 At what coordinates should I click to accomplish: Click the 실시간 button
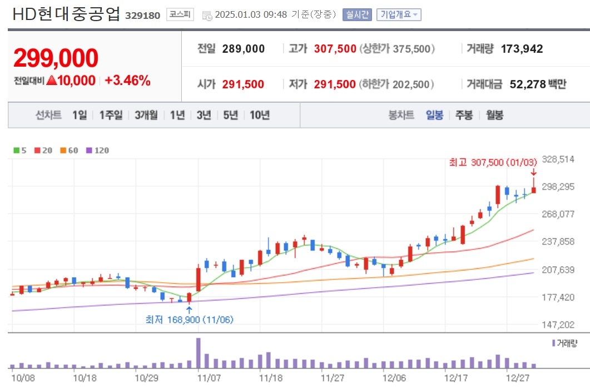click(x=357, y=14)
